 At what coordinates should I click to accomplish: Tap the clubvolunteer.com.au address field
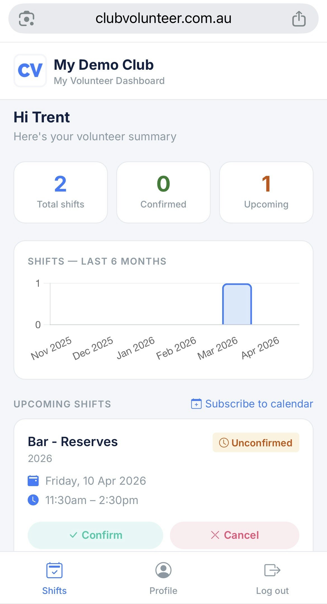(x=163, y=18)
